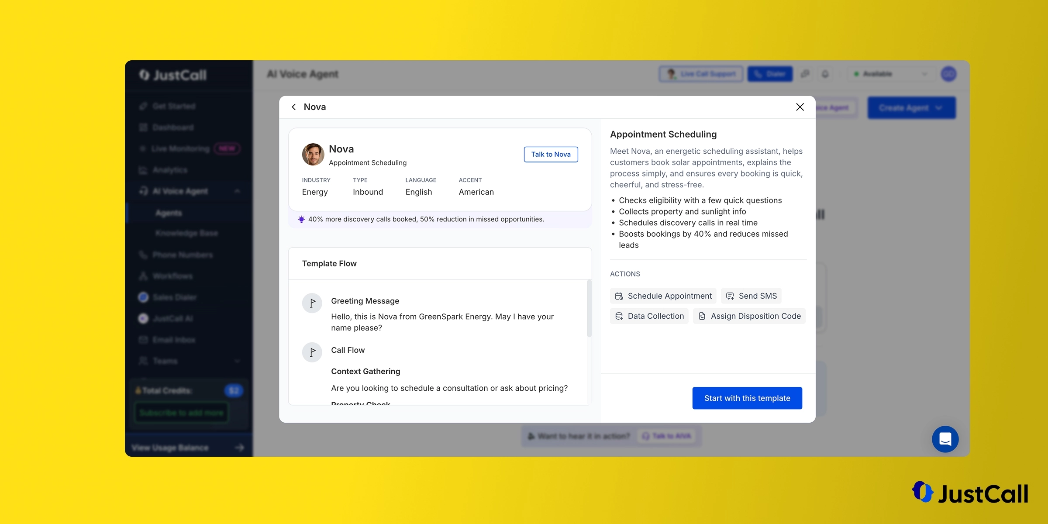Click Nova's profile photo
The width and height of the screenshot is (1048, 524).
313,155
